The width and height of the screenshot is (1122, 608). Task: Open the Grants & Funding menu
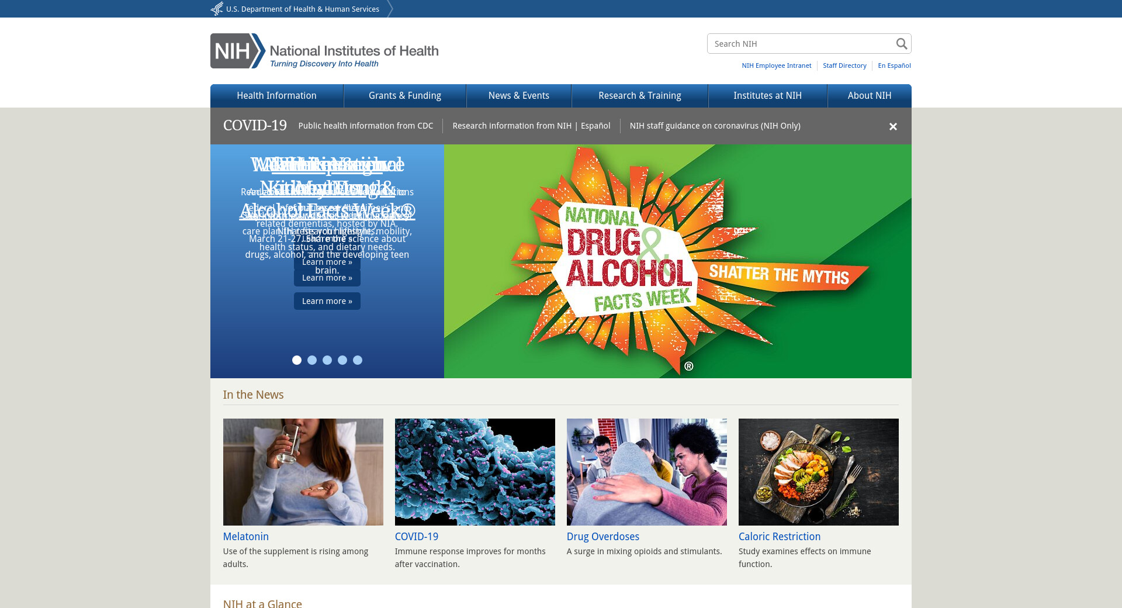click(404, 96)
